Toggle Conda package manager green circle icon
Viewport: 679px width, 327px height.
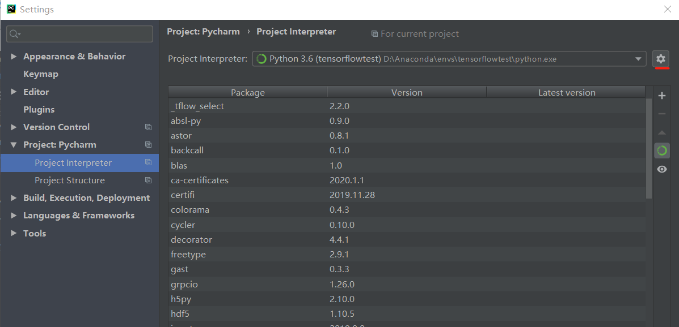pos(661,150)
